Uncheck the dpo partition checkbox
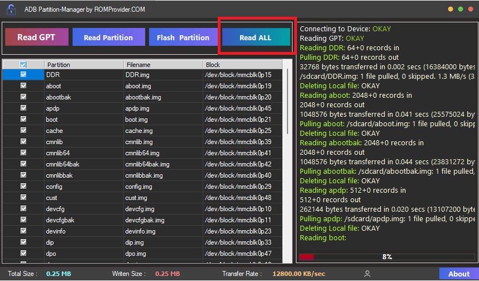 point(23,253)
